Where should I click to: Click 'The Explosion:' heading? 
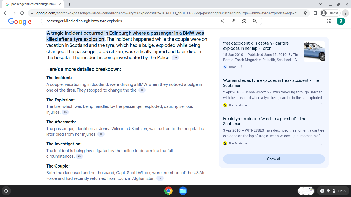(x=60, y=100)
